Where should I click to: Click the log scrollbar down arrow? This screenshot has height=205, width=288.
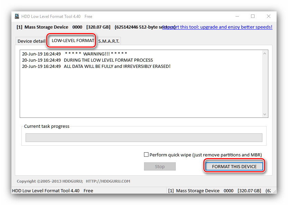pyautogui.click(x=265, y=114)
